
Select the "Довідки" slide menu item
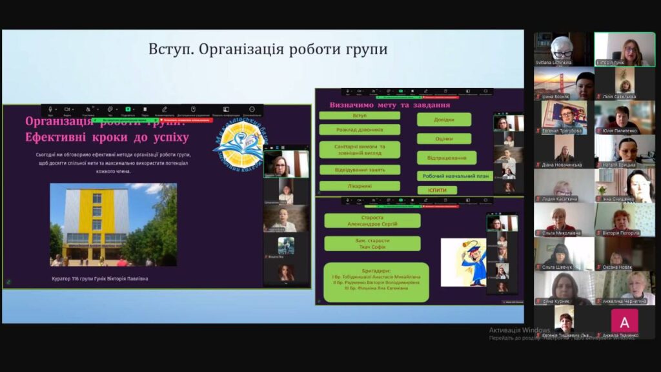(x=443, y=119)
